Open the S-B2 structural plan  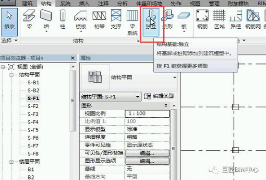pyautogui.click(x=34, y=90)
